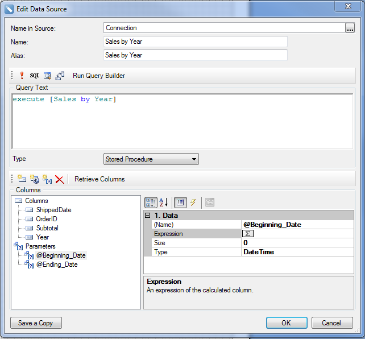Click the Edit Data Source title icon
The height and width of the screenshot is (339, 365).
tap(9, 9)
